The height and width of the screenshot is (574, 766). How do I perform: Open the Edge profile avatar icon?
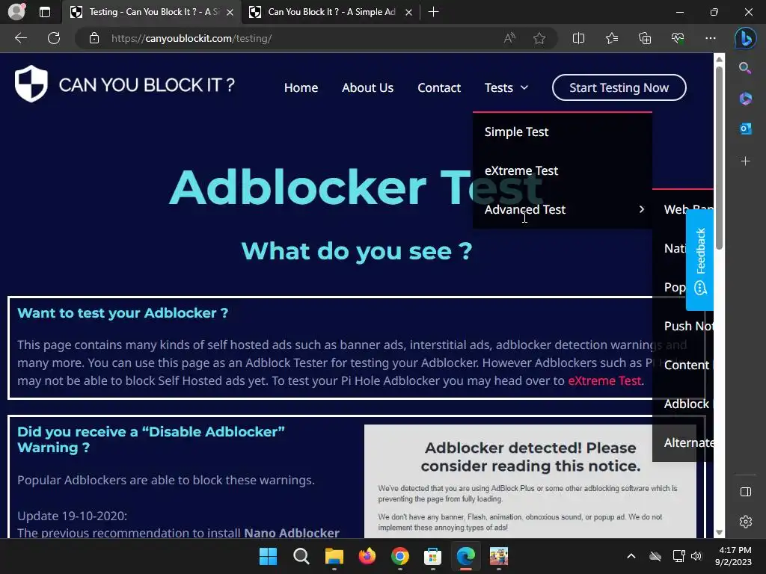click(16, 12)
